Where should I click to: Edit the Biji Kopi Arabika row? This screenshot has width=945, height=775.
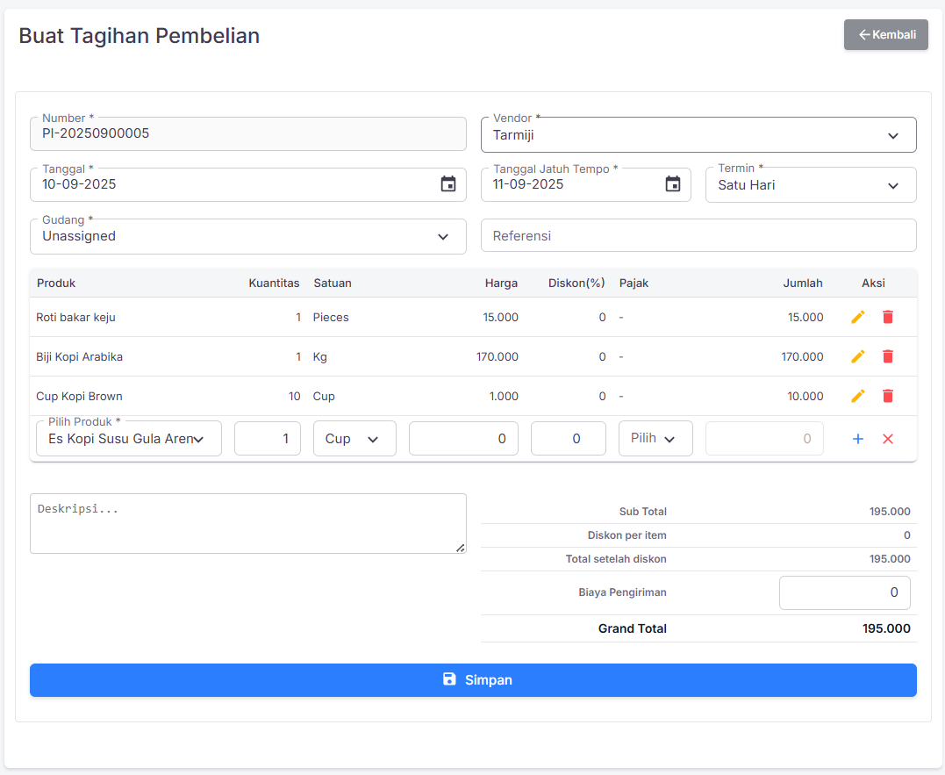click(x=857, y=356)
